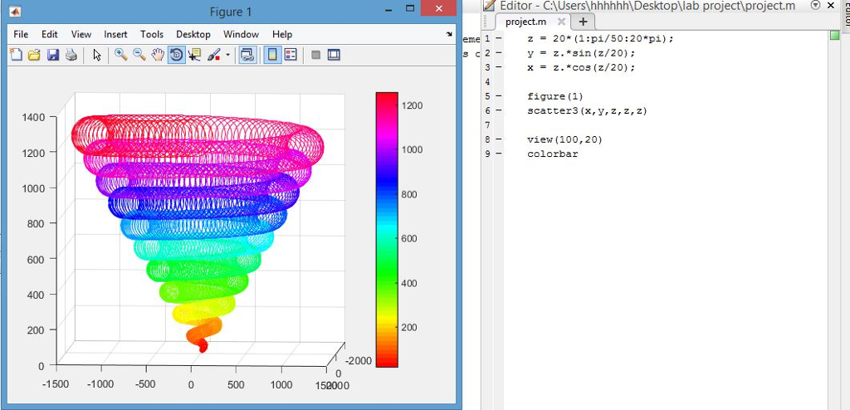Click the plus button to add new tab
The width and height of the screenshot is (850, 410).
coord(582,22)
